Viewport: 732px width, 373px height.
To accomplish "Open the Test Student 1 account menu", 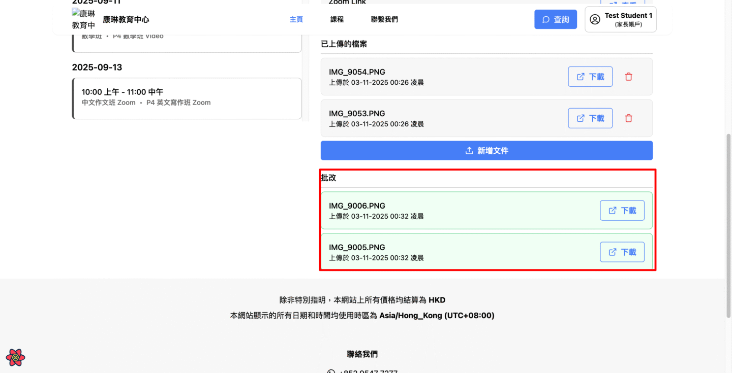I will tap(620, 19).
